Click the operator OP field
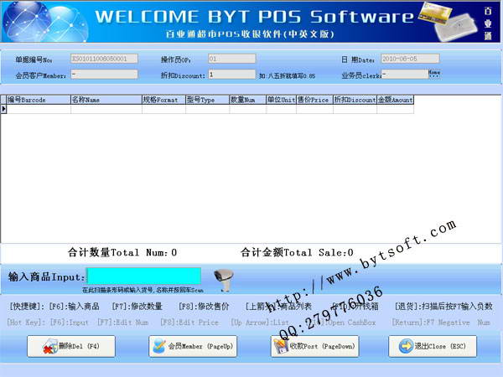The width and height of the screenshot is (503, 377). (x=232, y=59)
